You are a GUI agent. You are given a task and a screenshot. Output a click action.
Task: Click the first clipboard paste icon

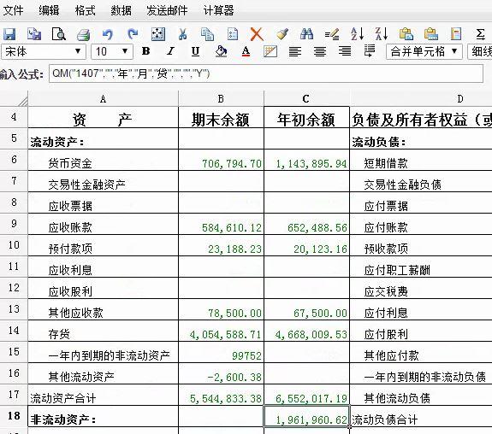click(406, 34)
